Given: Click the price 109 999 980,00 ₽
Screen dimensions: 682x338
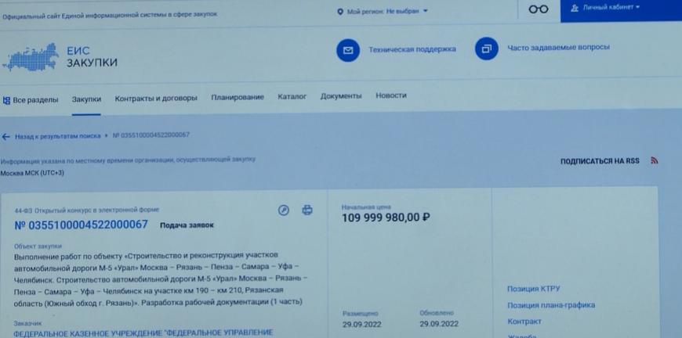Looking at the screenshot, I should click(x=386, y=218).
